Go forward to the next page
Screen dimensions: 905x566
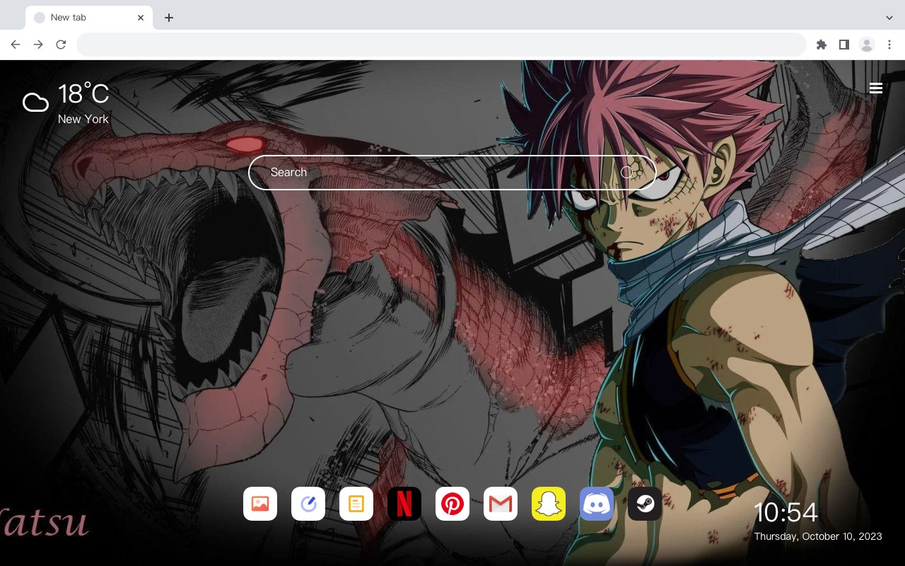coord(38,45)
